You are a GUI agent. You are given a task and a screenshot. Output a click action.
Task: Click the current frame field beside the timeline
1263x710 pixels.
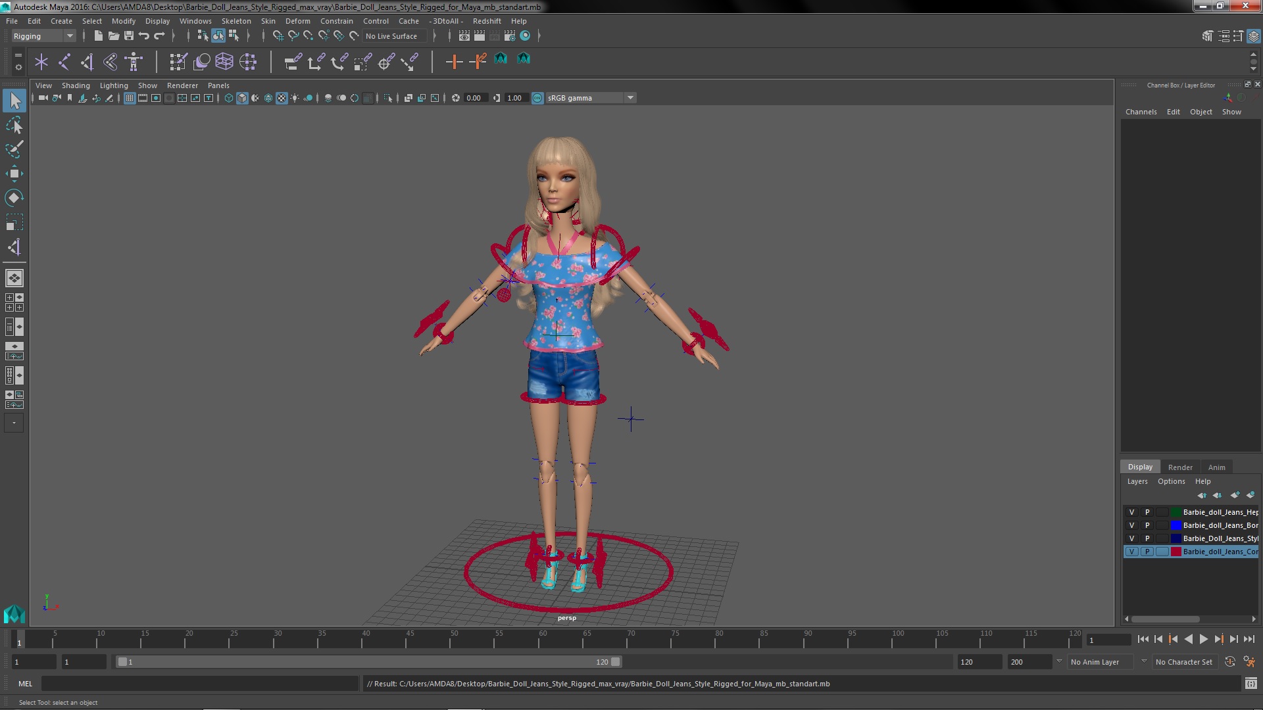(x=1108, y=640)
